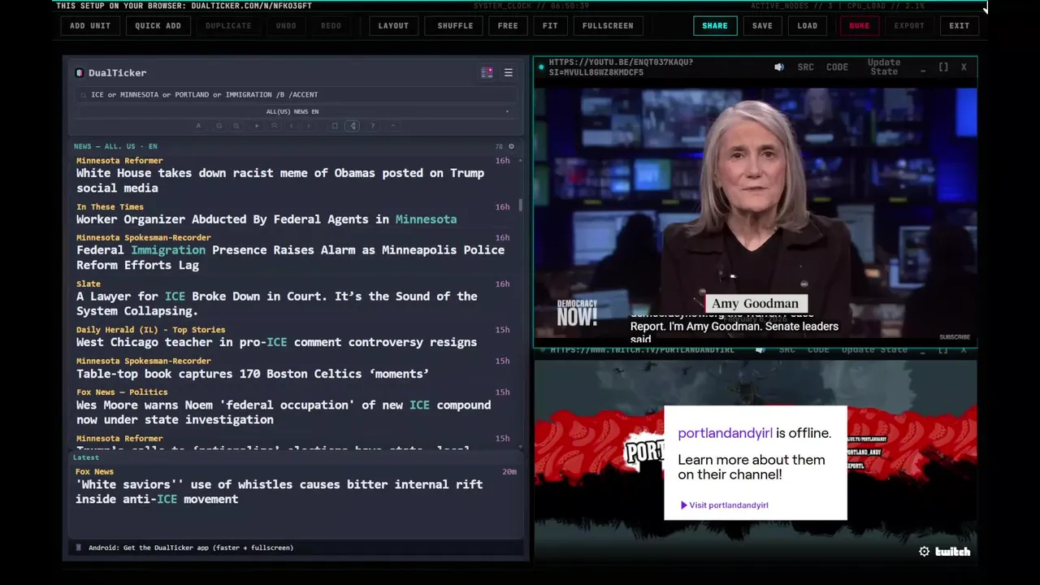Click ADD UNIT in top toolbar
This screenshot has width=1040, height=585.
[x=90, y=25]
